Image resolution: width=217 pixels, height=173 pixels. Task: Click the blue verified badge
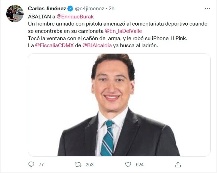[x=70, y=9]
